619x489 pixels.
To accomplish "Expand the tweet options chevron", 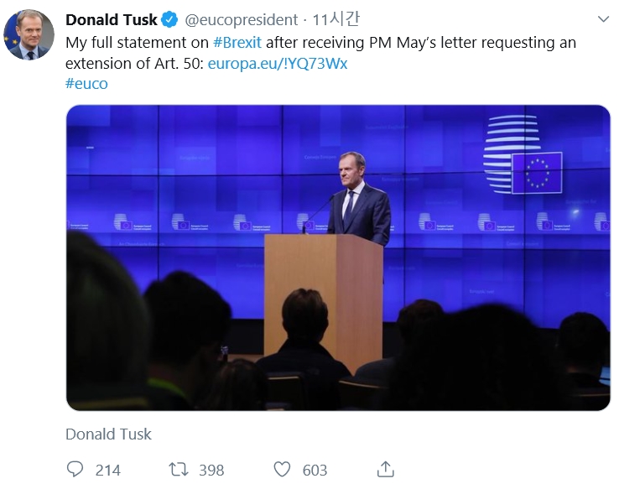I will 603,18.
